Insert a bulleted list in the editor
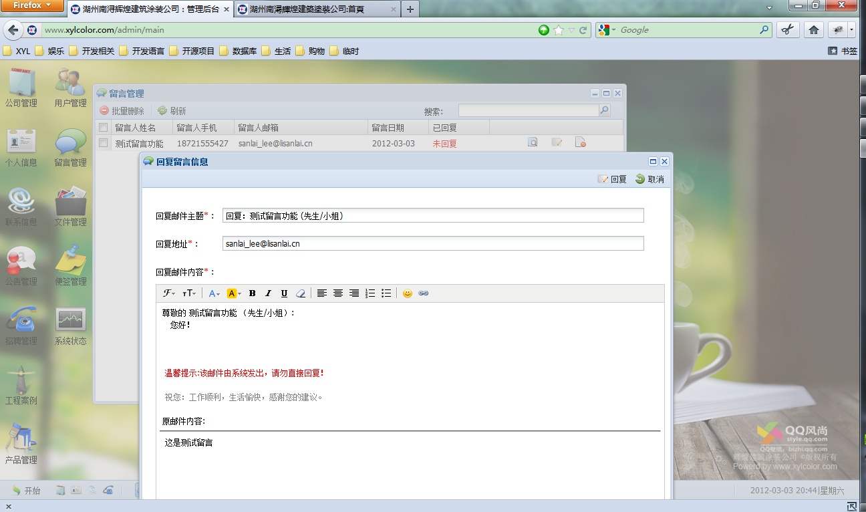 pos(386,293)
